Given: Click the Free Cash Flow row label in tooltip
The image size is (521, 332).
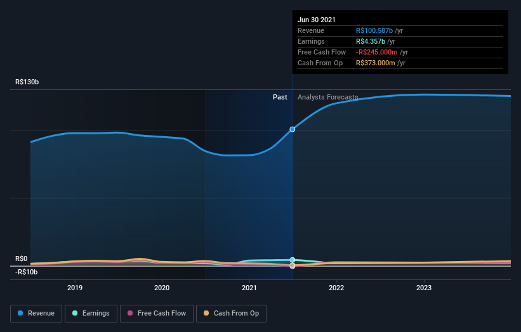Looking at the screenshot, I should point(322,52).
